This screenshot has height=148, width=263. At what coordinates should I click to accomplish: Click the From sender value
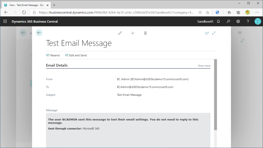tap(153, 79)
